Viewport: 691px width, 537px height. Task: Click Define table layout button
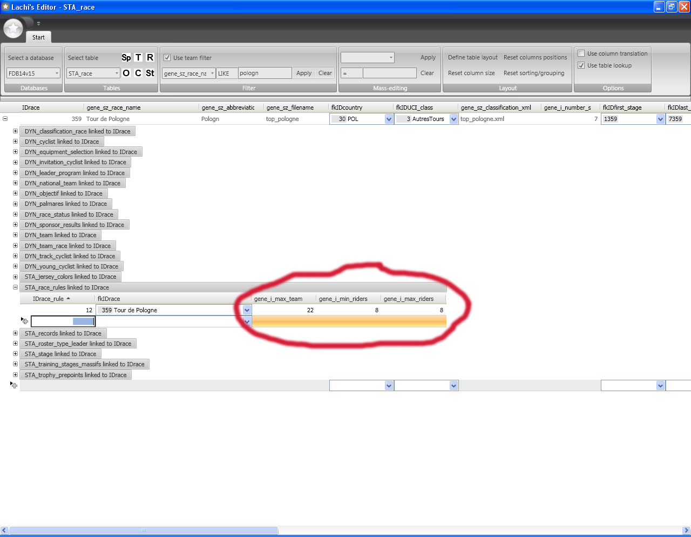(x=472, y=57)
